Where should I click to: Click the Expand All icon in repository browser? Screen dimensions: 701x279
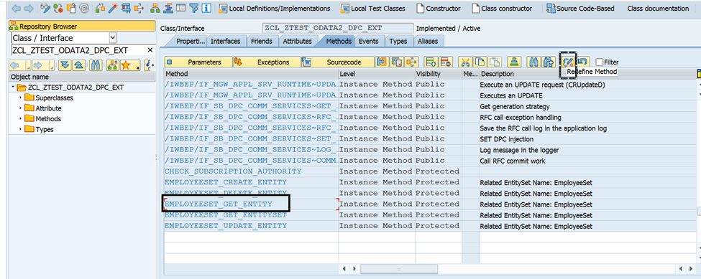coord(65,65)
